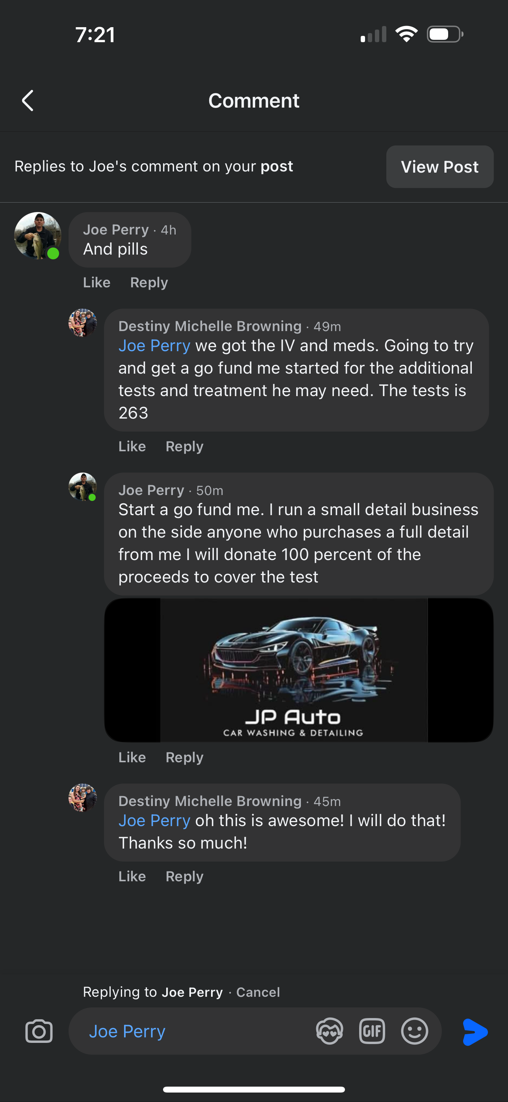Tap Destiny's avatar on 49m reply

(83, 323)
